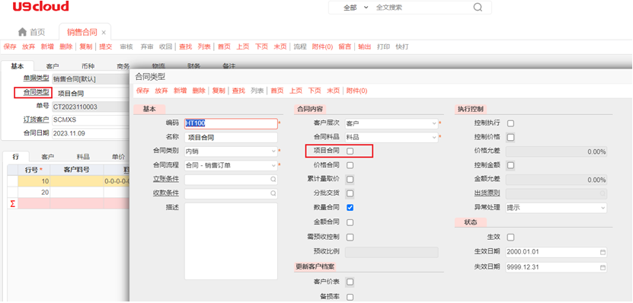Click the U9cloud logo

(40, 6)
